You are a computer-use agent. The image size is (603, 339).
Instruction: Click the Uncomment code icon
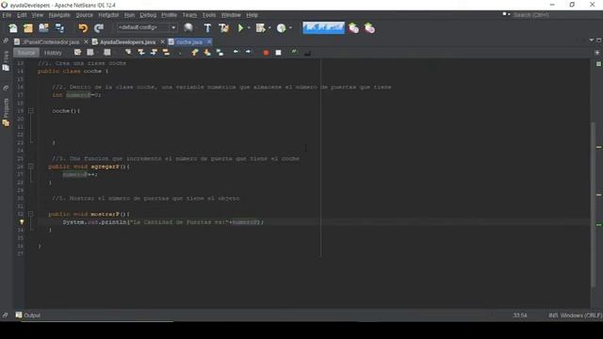point(307,53)
